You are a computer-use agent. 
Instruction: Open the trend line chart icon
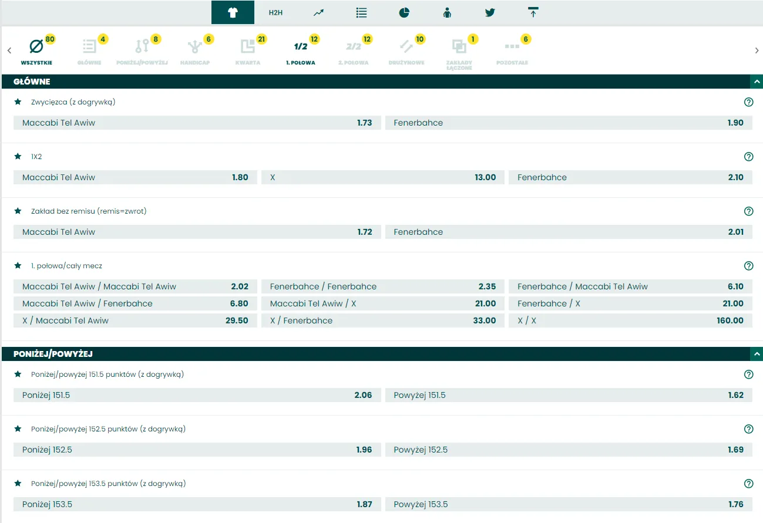[318, 12]
